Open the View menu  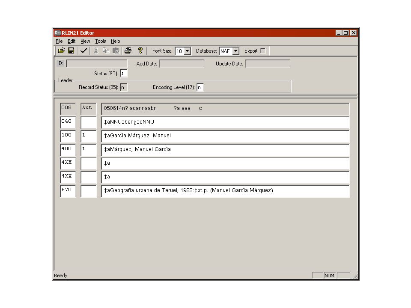(85, 41)
